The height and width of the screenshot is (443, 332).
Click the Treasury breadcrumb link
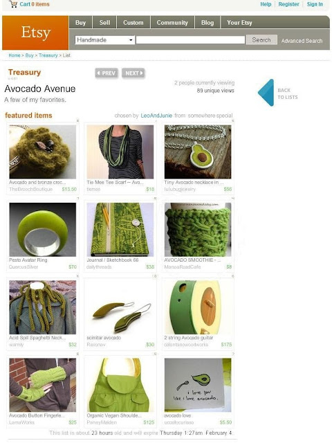click(x=48, y=55)
